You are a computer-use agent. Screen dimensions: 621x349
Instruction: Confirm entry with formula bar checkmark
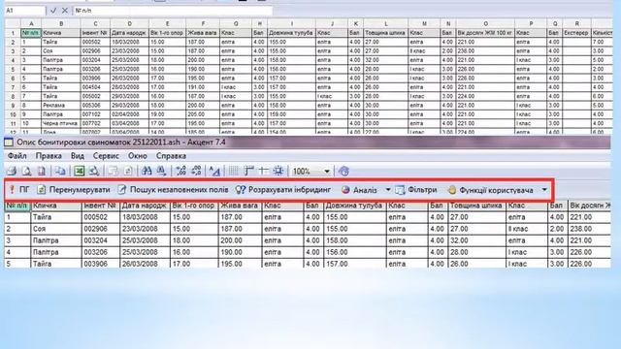53,11
